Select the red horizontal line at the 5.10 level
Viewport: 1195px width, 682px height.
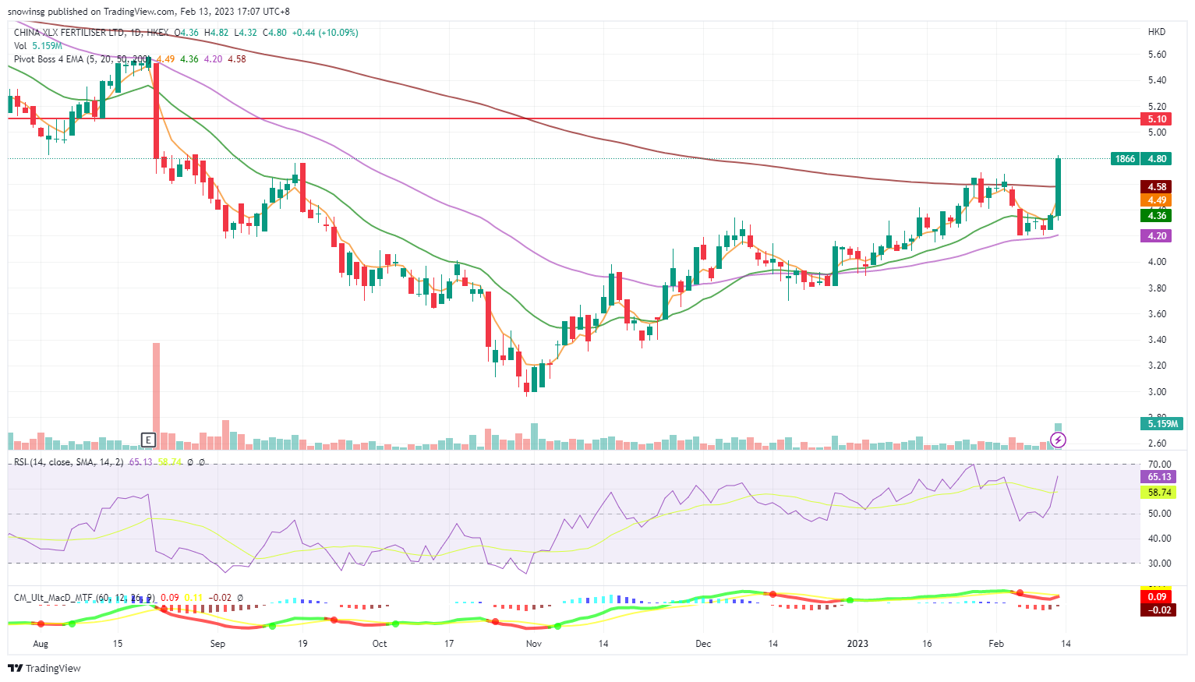(574, 118)
